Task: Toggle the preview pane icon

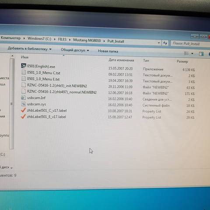Action: tap(201, 54)
